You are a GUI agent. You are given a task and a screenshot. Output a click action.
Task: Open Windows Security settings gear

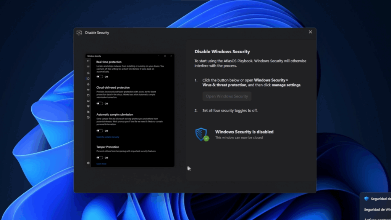[x=88, y=163]
